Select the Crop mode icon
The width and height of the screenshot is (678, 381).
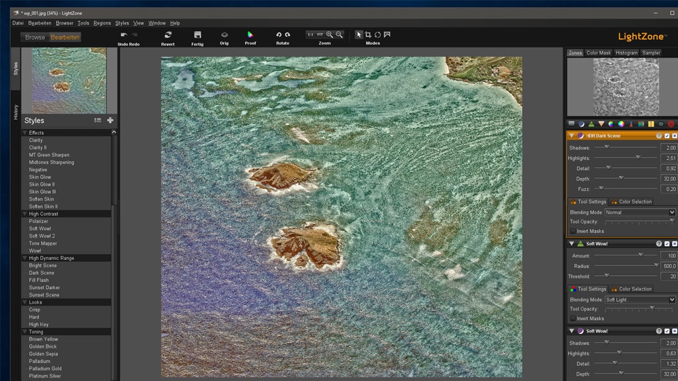point(369,34)
